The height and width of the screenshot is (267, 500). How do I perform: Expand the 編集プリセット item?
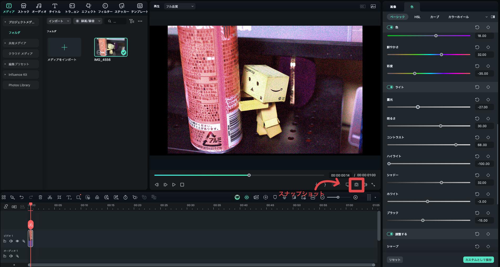(5, 64)
